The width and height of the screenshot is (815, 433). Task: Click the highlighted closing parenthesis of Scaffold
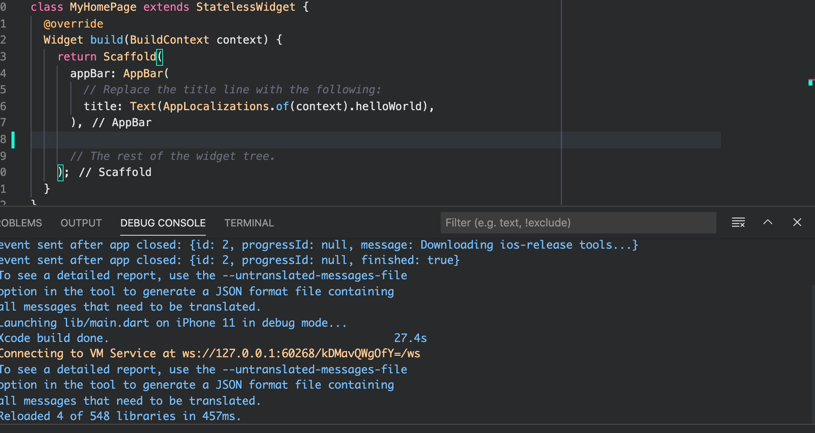click(60, 172)
